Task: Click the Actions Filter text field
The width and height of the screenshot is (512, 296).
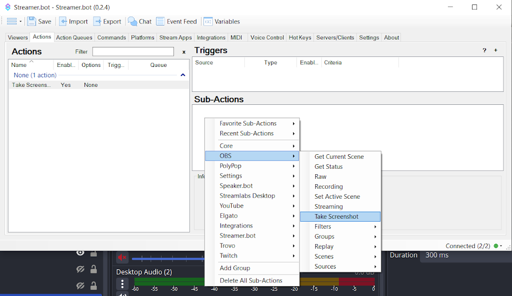Action: pyautogui.click(x=133, y=51)
